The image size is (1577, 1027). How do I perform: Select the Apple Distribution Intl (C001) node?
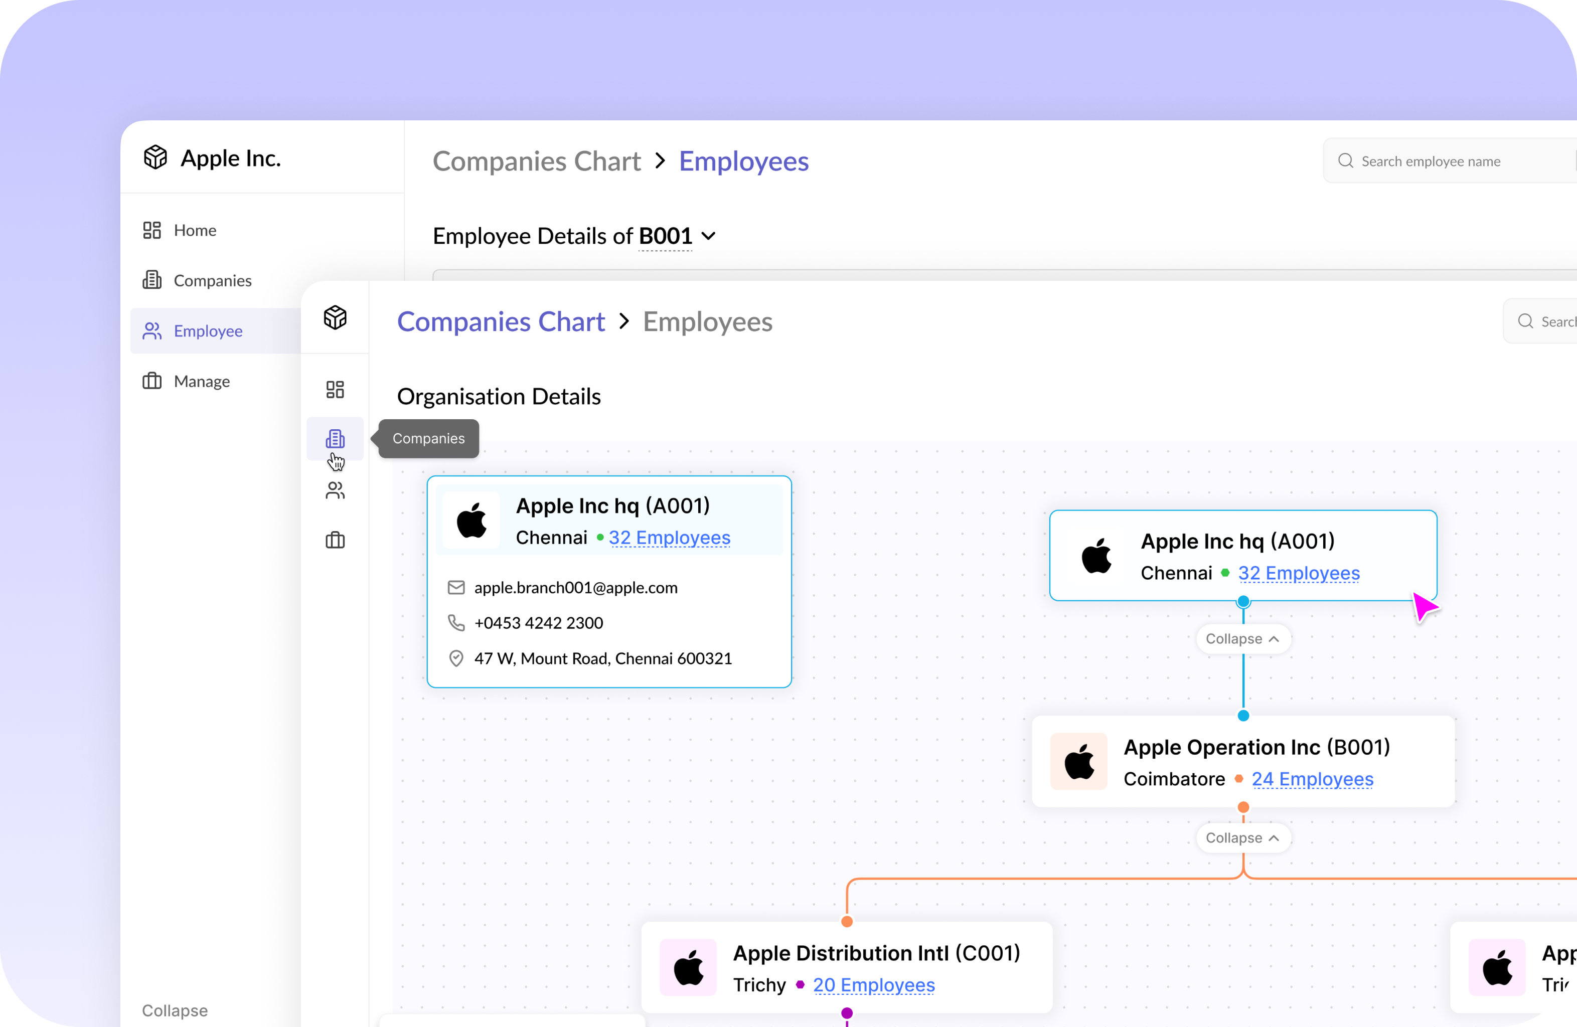pyautogui.click(x=847, y=967)
